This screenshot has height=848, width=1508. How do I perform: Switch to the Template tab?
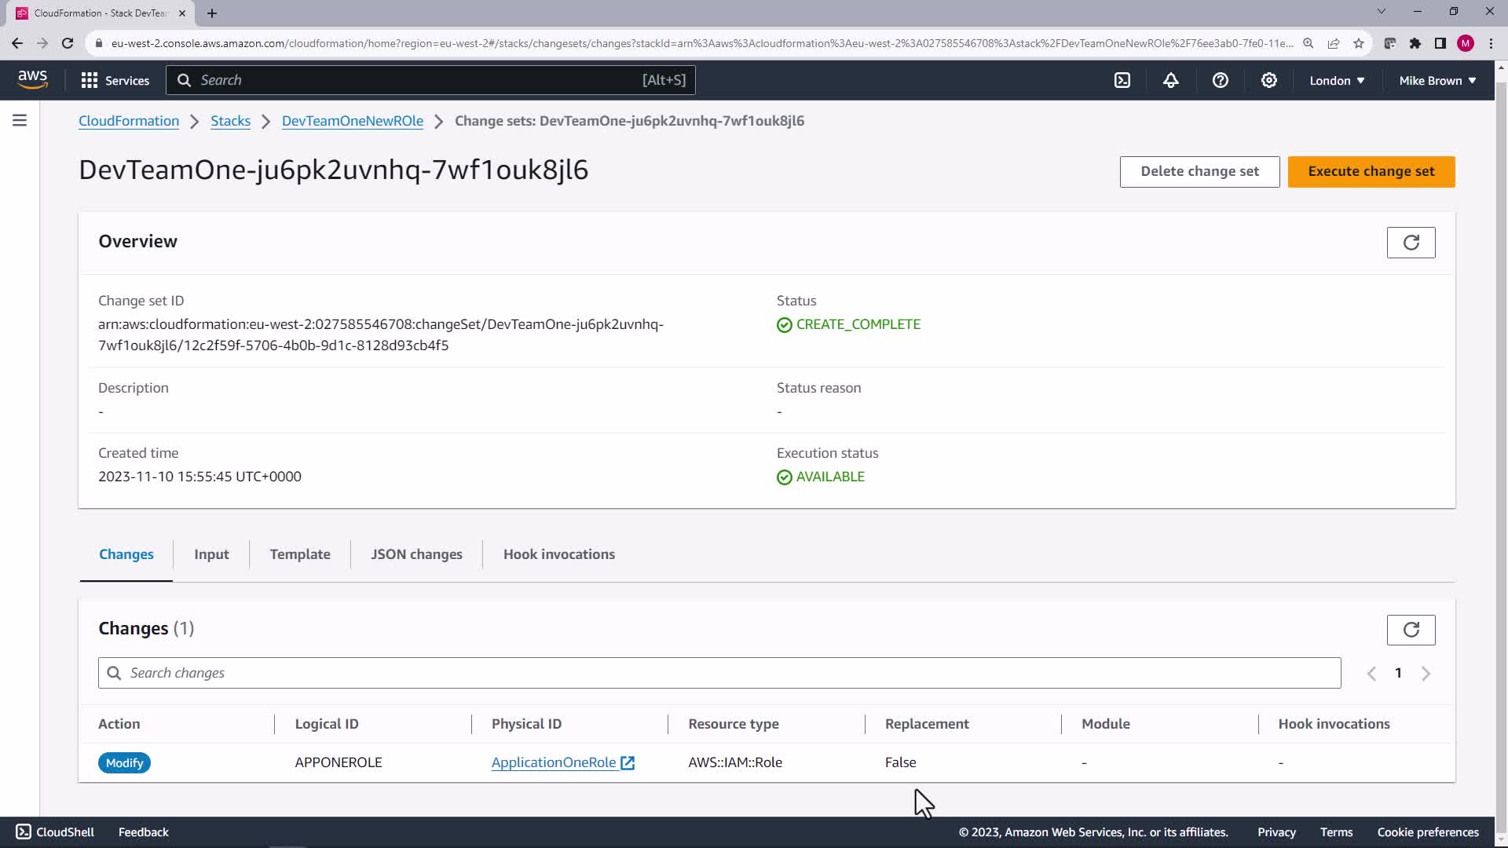(300, 554)
